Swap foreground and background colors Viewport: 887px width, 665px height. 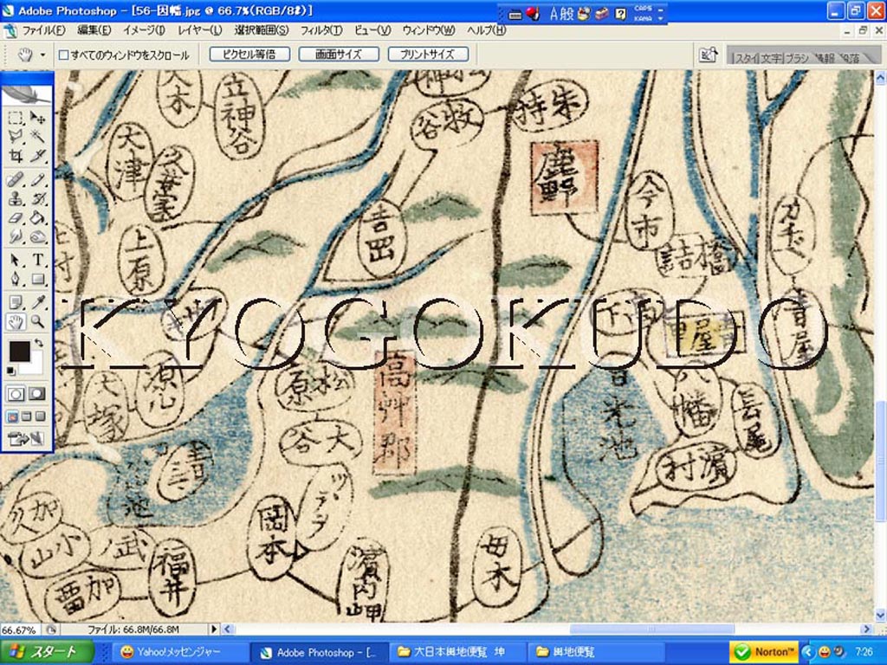coord(38,343)
